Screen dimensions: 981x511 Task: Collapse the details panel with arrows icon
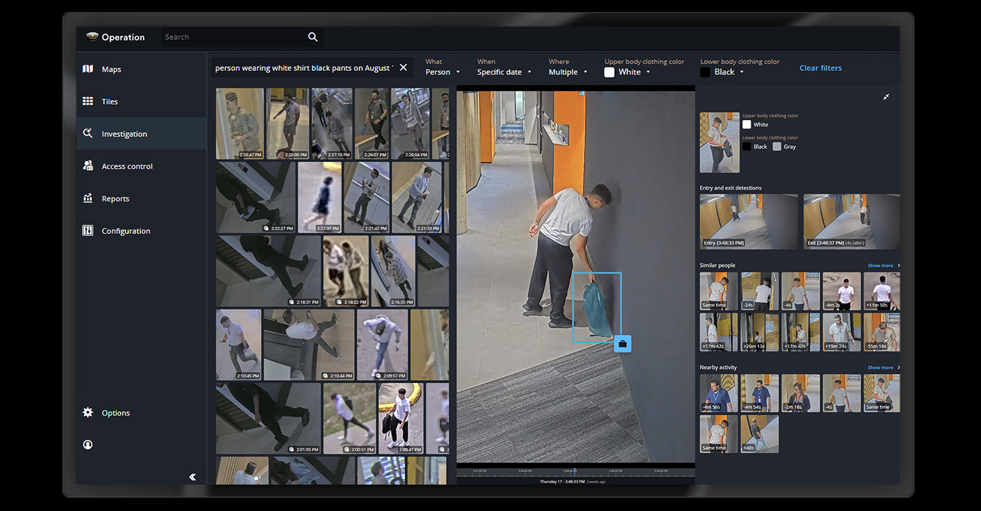tap(886, 97)
